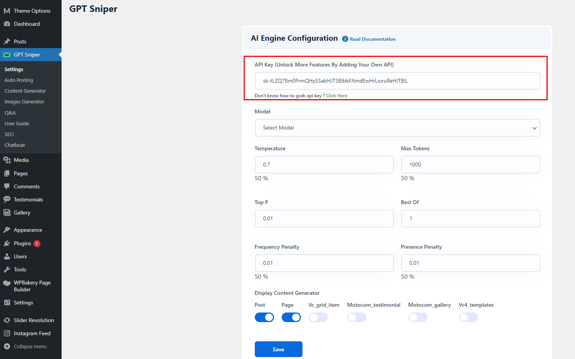Click the Gallery icon in sidebar
575x359 pixels.
coord(7,213)
